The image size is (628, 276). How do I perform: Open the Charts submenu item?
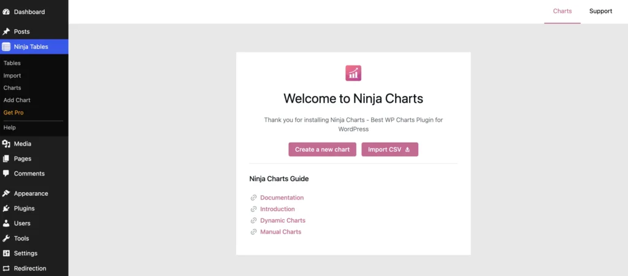(x=12, y=88)
